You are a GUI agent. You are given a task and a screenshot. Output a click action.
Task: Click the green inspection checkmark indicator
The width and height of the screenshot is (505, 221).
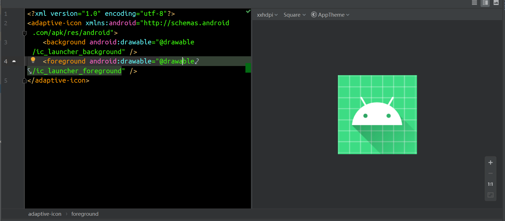coord(248,11)
